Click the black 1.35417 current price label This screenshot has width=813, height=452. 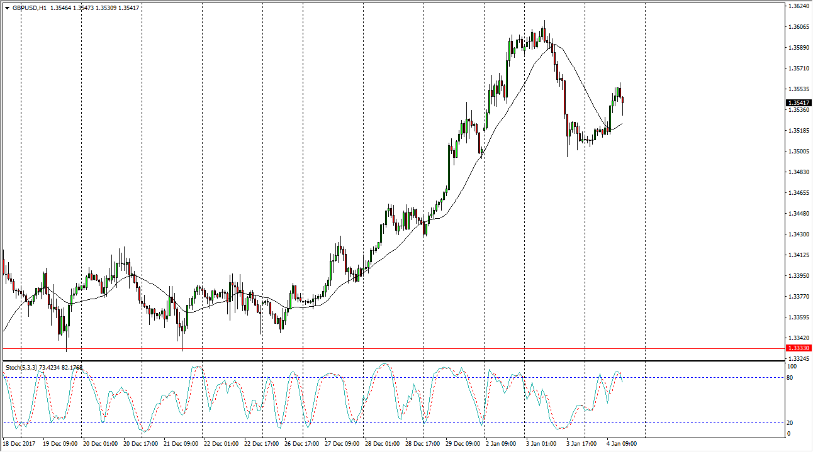tap(799, 103)
